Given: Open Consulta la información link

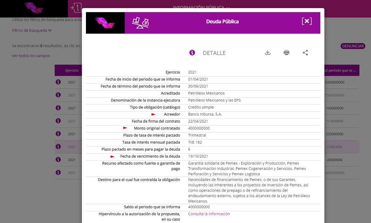Looking at the screenshot, I should coord(209,214).
